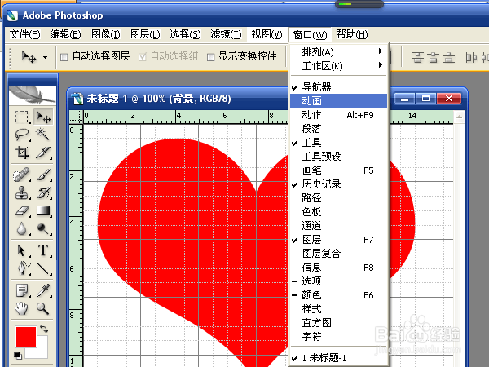The image size is (489, 367).
Task: Select the Move tool in toolbox
Action: pos(43,117)
